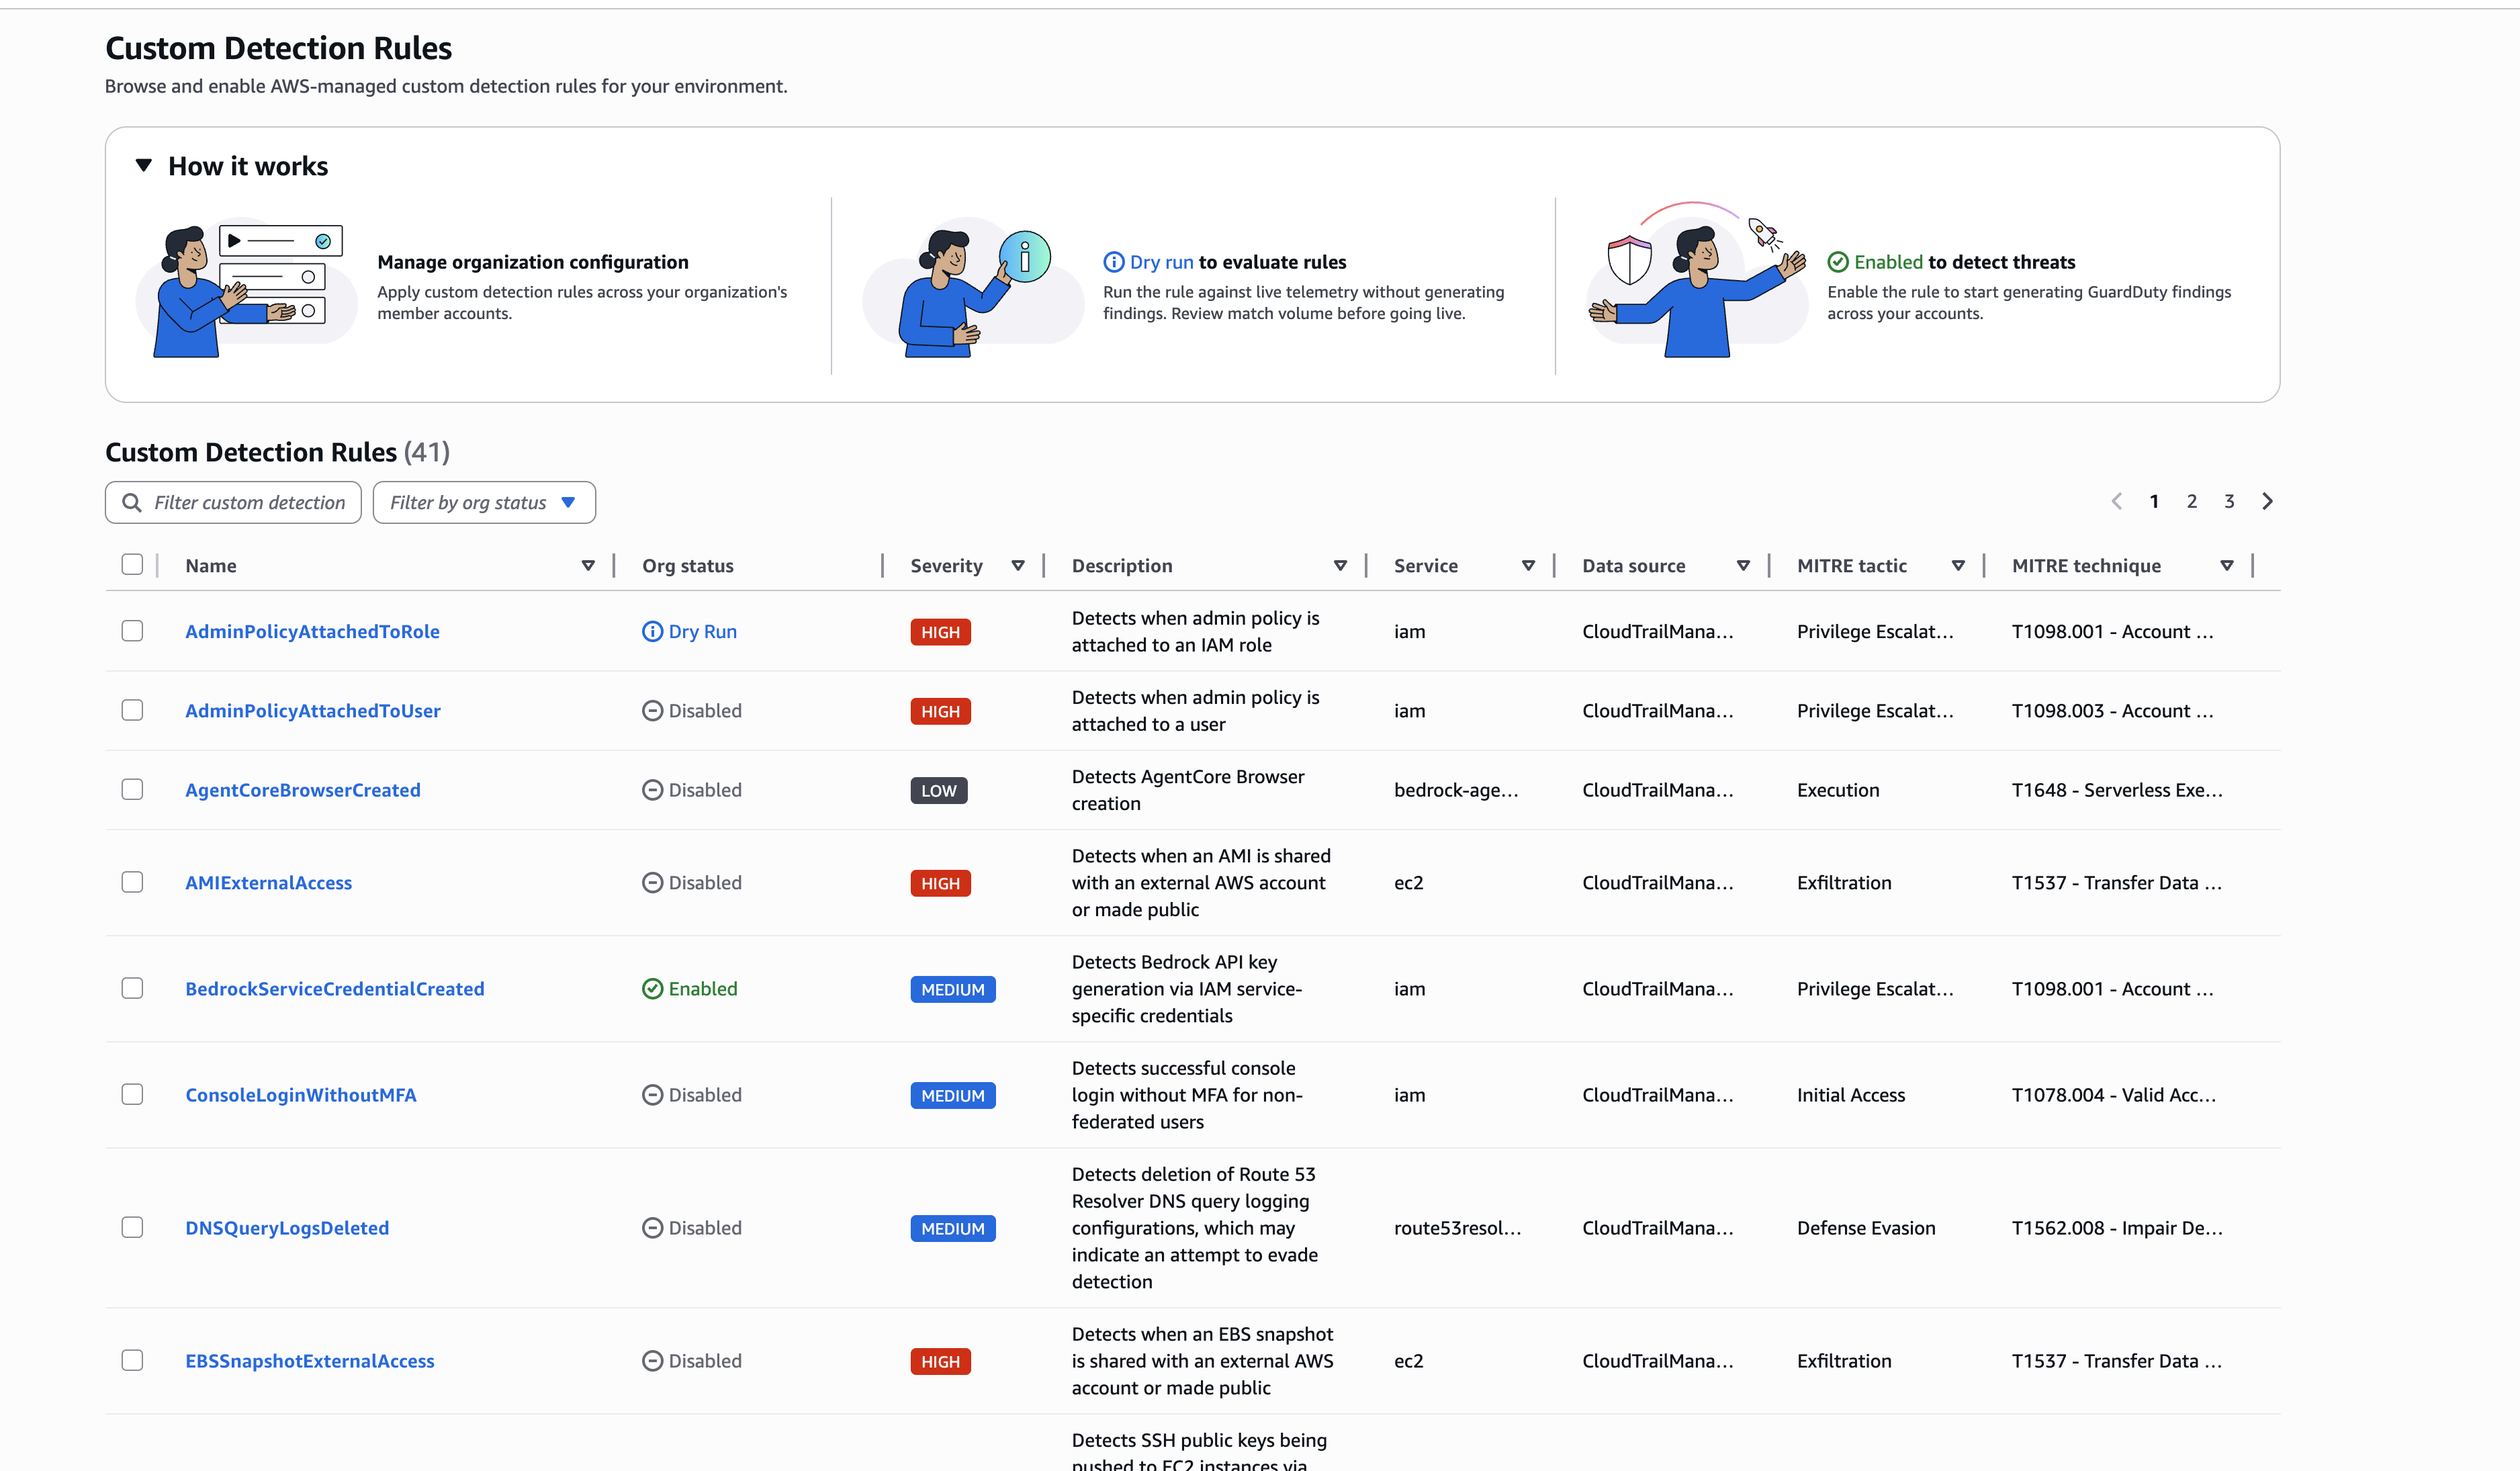The width and height of the screenshot is (2520, 1471).
Task: Open the AgentCoreBrowserCreated rule
Action: point(303,790)
